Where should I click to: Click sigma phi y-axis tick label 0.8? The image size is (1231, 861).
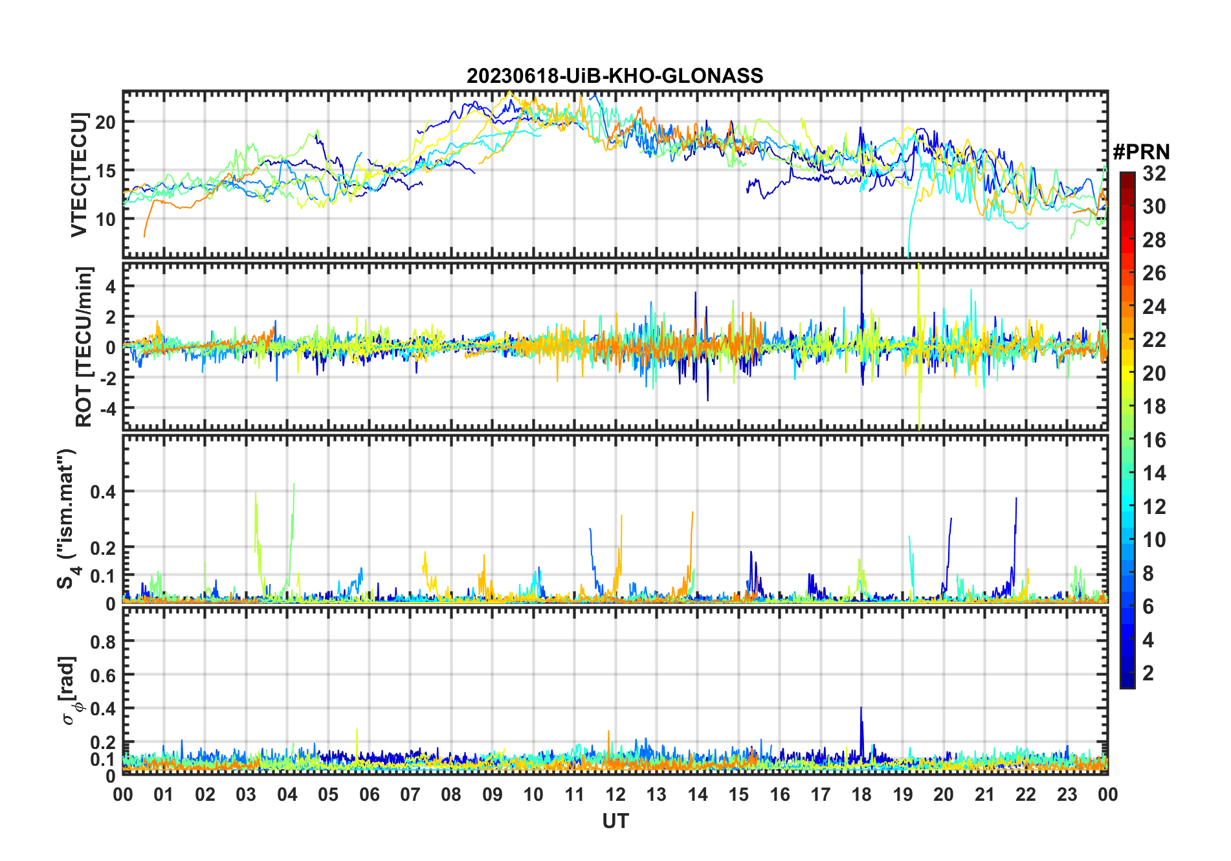point(104,642)
